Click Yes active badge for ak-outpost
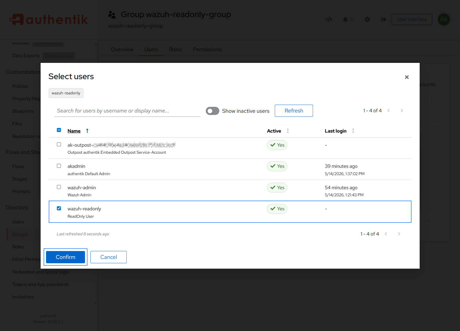The width and height of the screenshot is (460, 331). 277,145
